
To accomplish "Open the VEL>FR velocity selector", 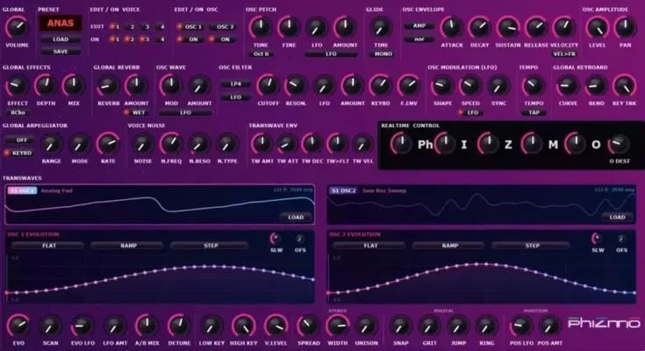I will click(x=564, y=54).
